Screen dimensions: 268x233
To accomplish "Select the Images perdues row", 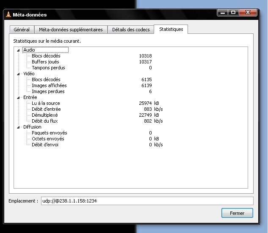I will click(x=48, y=91).
